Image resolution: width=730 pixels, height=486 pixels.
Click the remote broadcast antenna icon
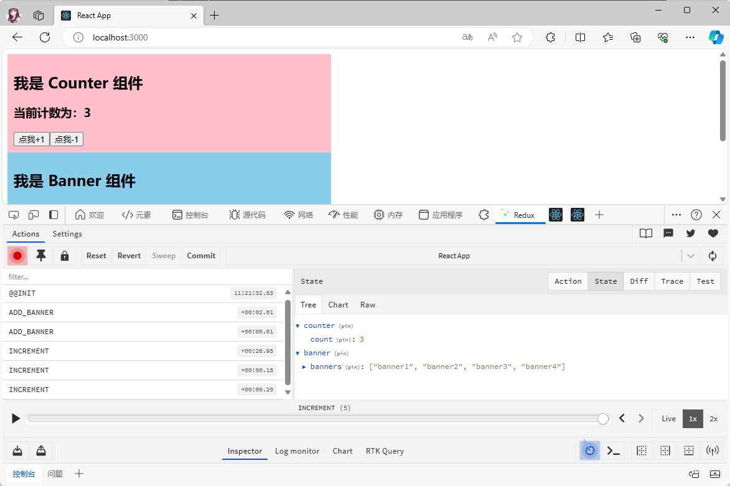pyautogui.click(x=712, y=451)
